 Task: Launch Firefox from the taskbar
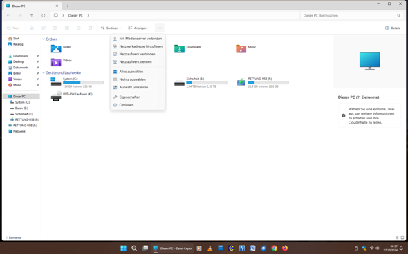(x=285, y=248)
